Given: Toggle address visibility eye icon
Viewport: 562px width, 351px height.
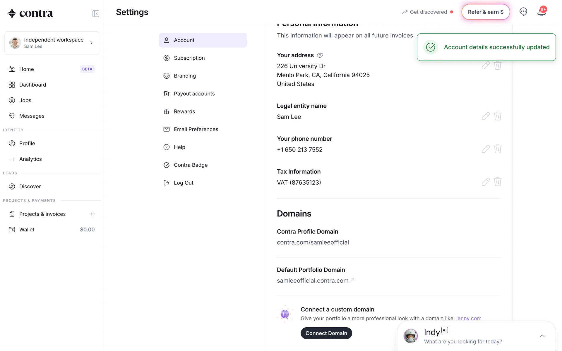Looking at the screenshot, I should tap(320, 55).
